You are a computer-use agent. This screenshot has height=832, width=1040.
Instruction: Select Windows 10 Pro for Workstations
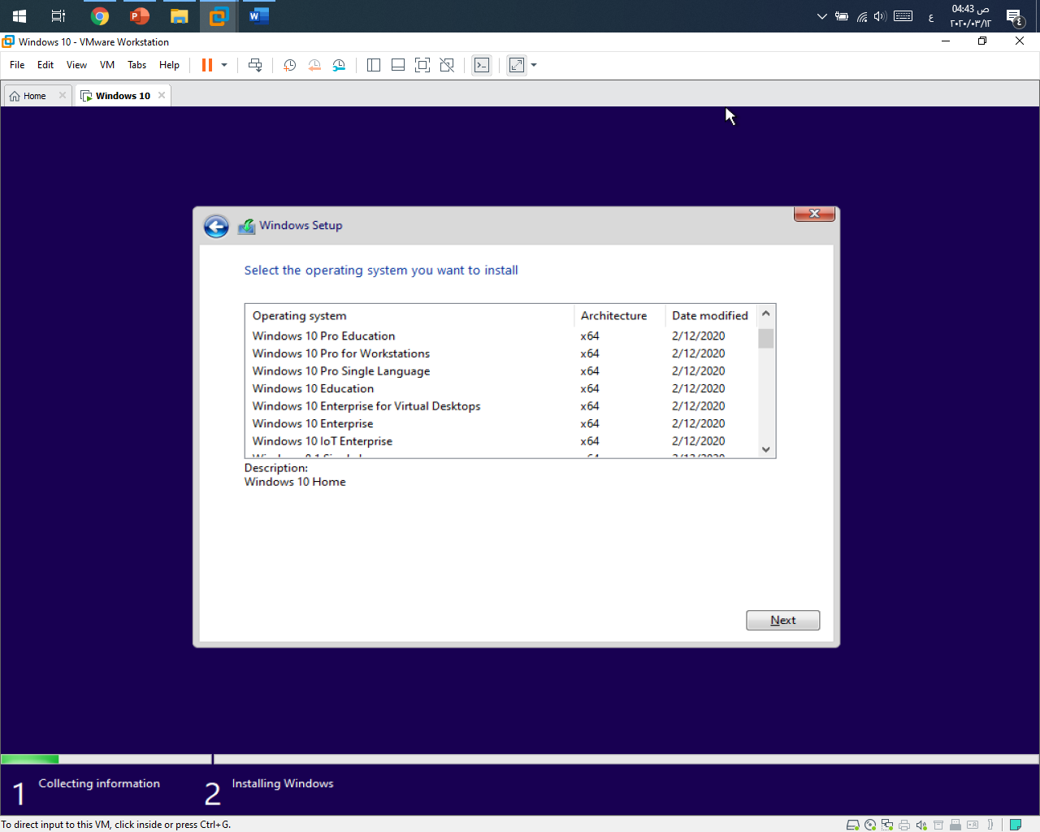point(501,353)
